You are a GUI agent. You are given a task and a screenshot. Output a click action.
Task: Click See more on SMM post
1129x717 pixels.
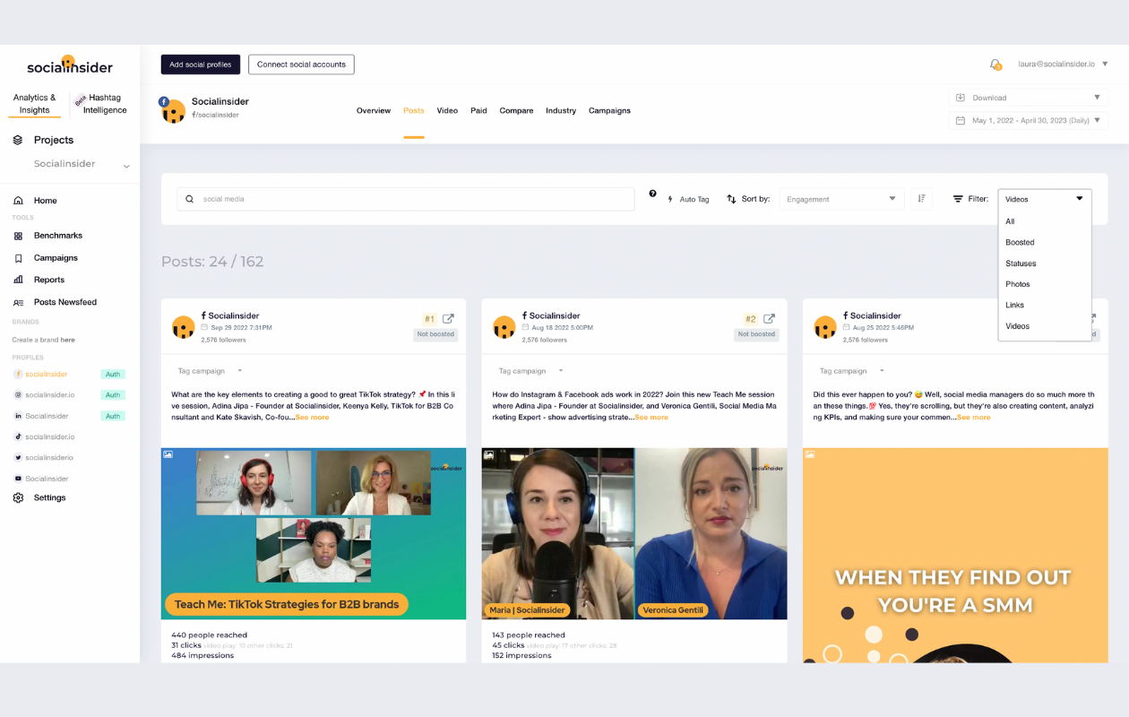[973, 417]
